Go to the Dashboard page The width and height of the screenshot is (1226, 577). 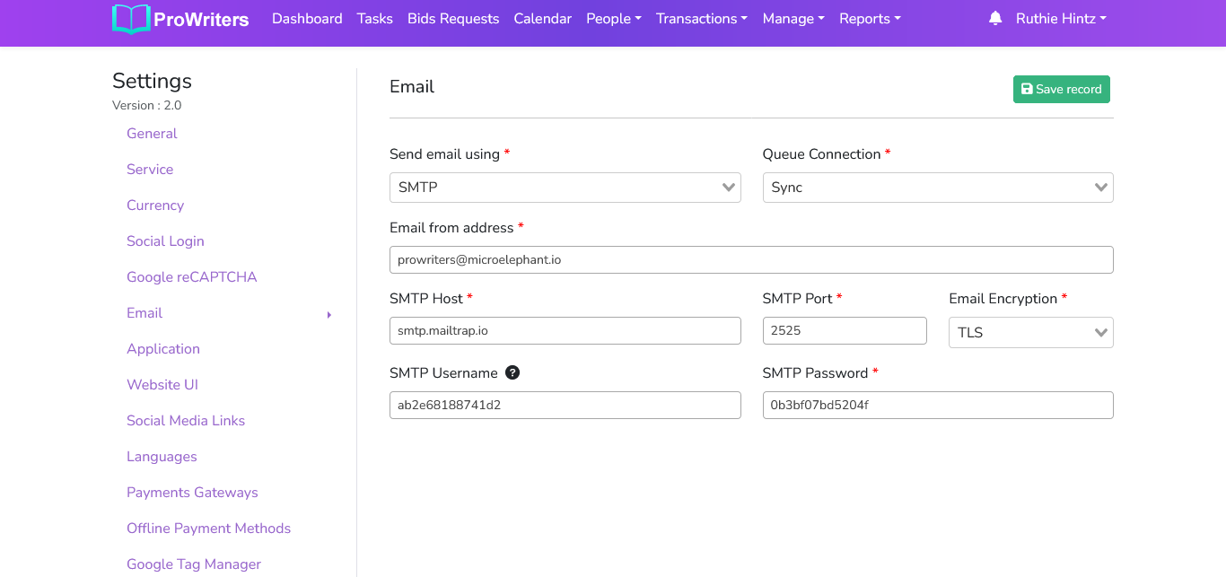click(x=307, y=19)
